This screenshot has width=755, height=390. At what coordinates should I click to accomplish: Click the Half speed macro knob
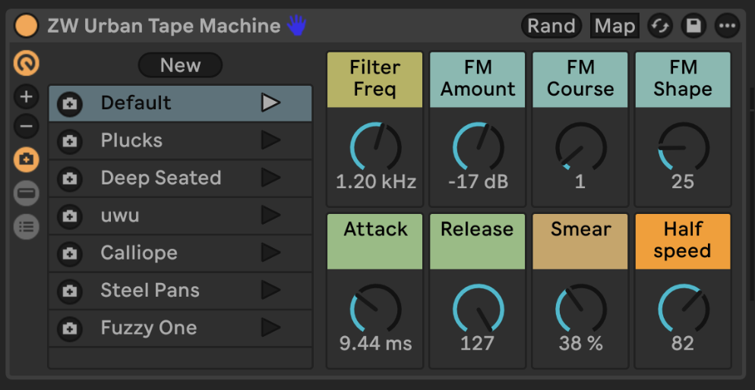[684, 310]
